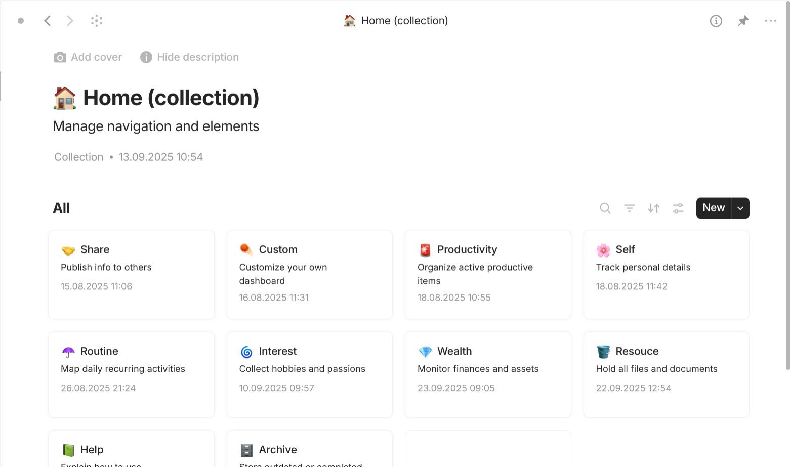
Task: Open page info via the info icon
Action: (716, 21)
